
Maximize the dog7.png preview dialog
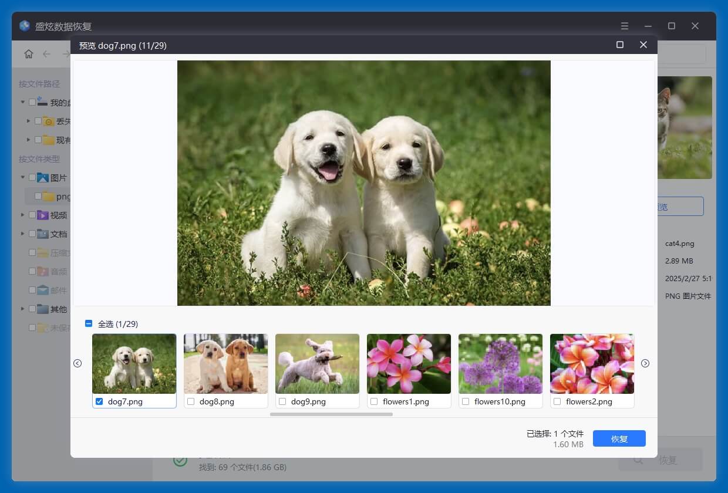click(x=619, y=45)
